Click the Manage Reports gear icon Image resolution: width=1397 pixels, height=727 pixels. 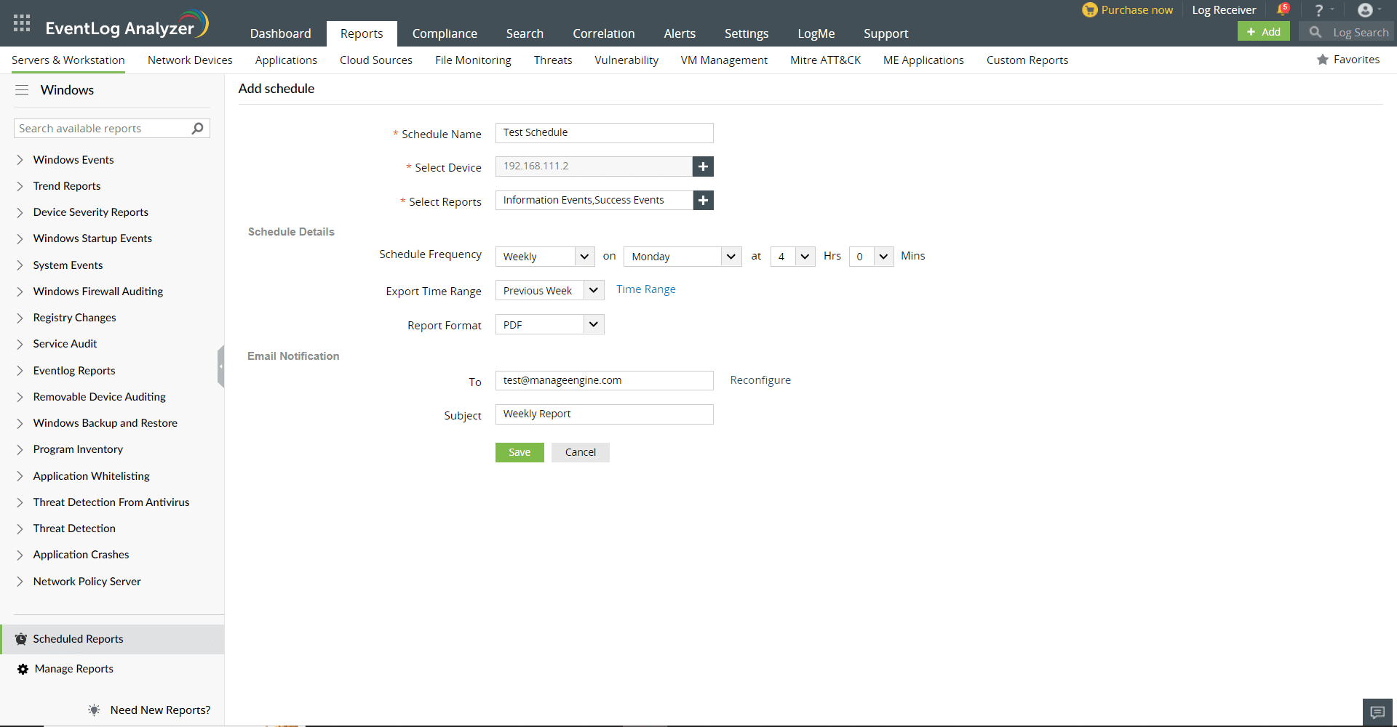23,669
